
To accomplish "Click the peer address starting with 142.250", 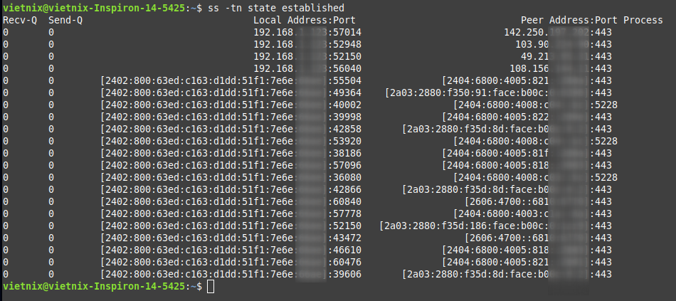I will click(546, 32).
